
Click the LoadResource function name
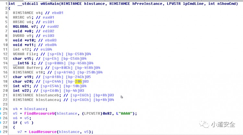pos(41,132)
